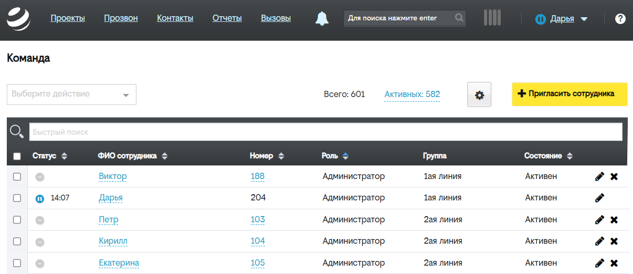Open employee Виктор link
633x274 pixels.
tap(113, 176)
